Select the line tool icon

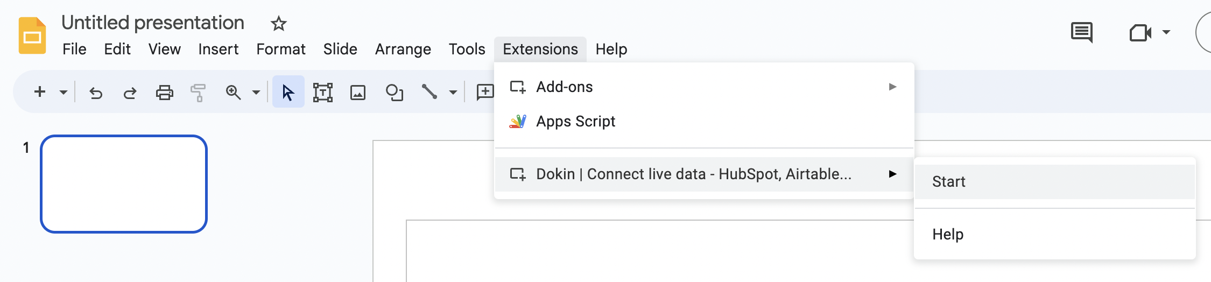click(x=429, y=92)
